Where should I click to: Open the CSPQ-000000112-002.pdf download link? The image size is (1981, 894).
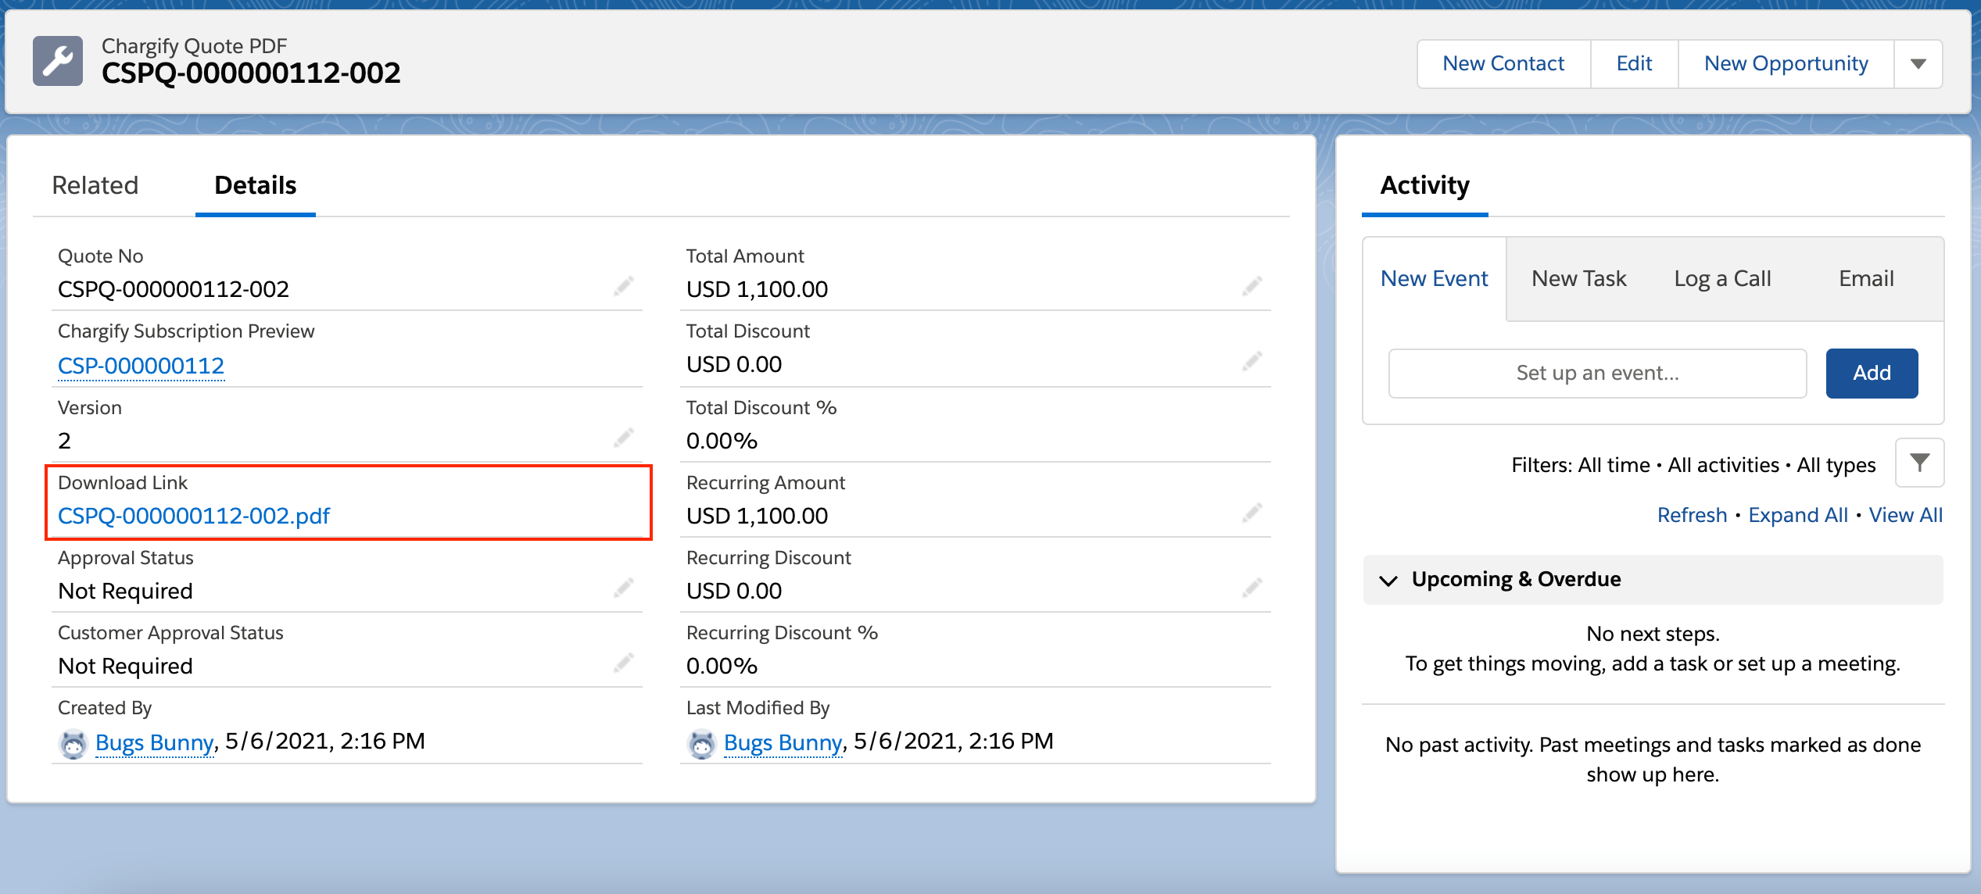194,516
